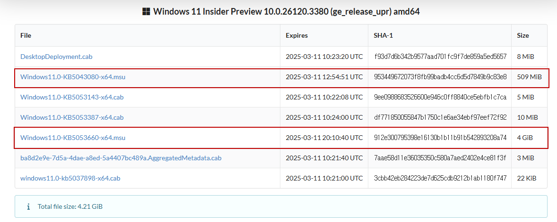Download Windows11.0-KB5053660-x64.msu file

pos(73,138)
